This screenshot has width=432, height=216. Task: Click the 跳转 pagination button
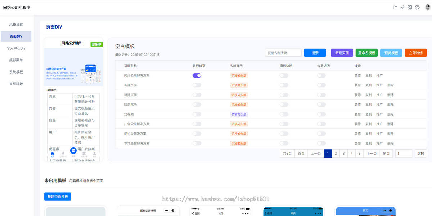421,154
